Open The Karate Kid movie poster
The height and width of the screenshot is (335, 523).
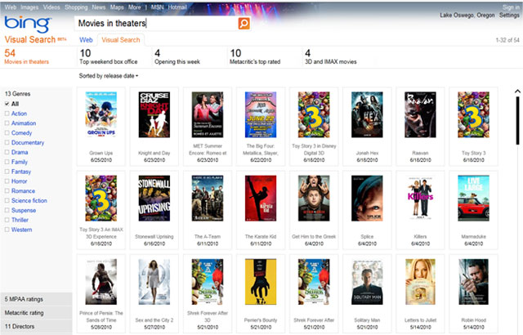coord(261,199)
